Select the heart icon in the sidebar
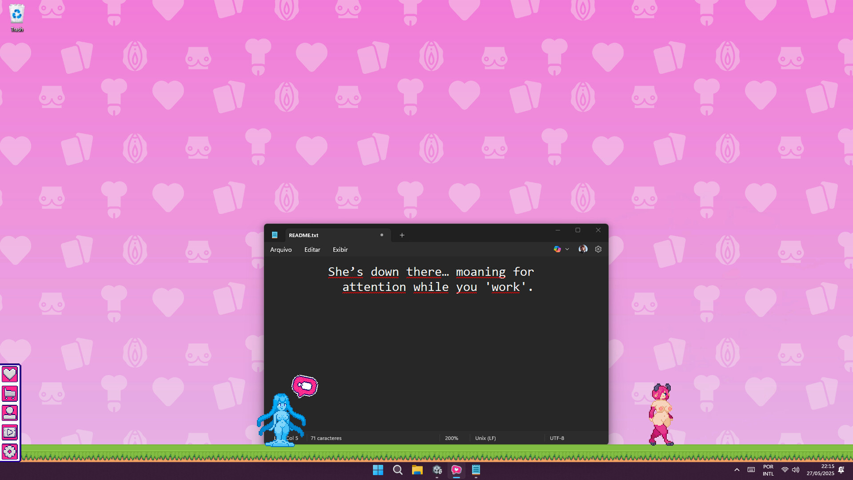853x480 pixels. pyautogui.click(x=10, y=374)
